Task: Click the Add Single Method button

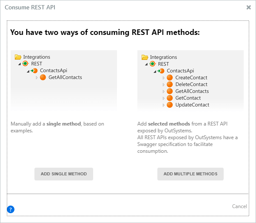Action: click(64, 174)
